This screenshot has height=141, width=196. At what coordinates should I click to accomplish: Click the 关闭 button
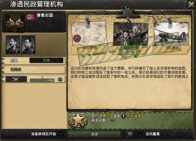point(94,134)
